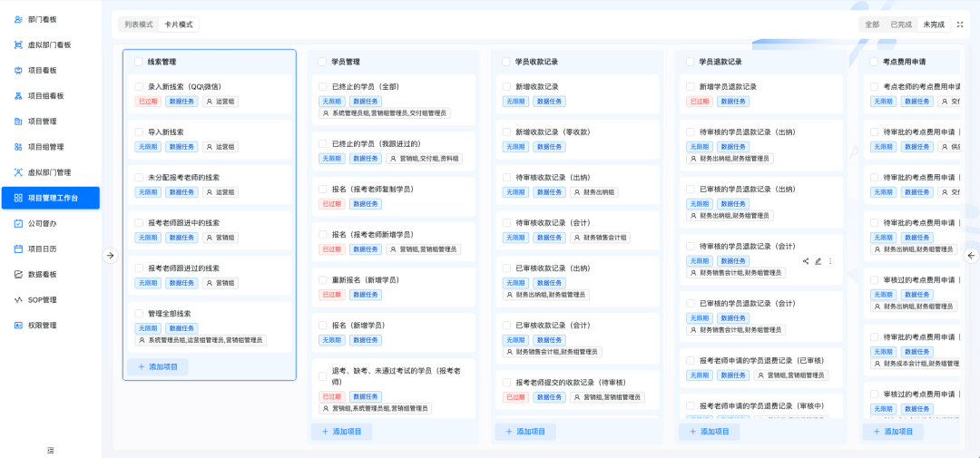The image size is (980, 458).
Task: Check the 新增收款记录（零收款）checkbox
Action: [x=506, y=132]
